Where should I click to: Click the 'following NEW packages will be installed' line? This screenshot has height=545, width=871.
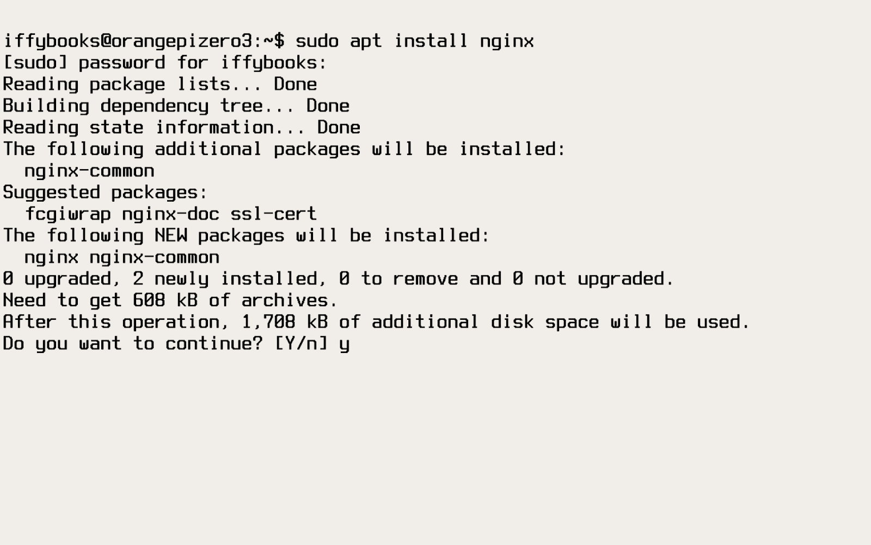(x=246, y=236)
